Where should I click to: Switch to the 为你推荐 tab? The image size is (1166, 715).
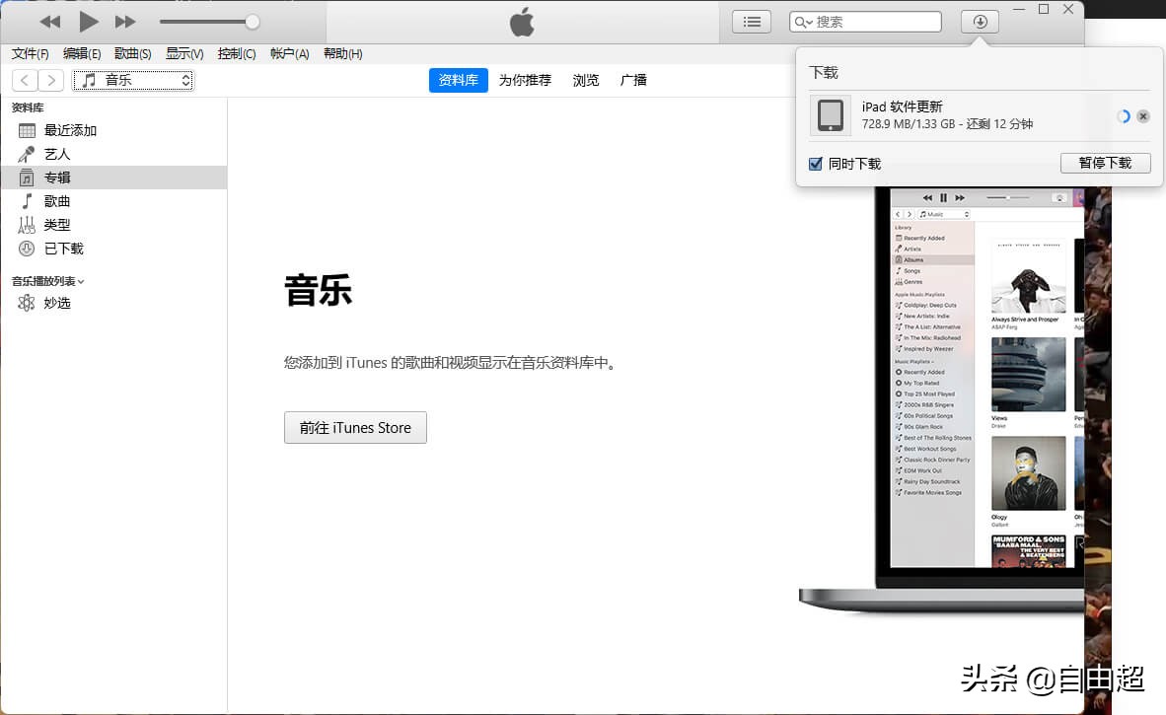[x=525, y=80]
